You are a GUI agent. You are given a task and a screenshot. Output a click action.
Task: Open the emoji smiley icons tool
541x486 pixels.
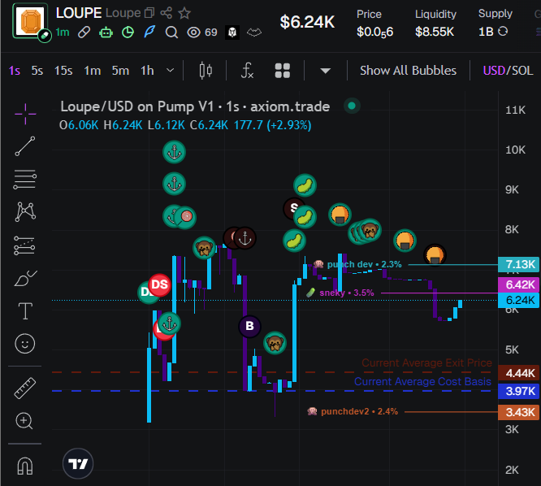click(25, 344)
